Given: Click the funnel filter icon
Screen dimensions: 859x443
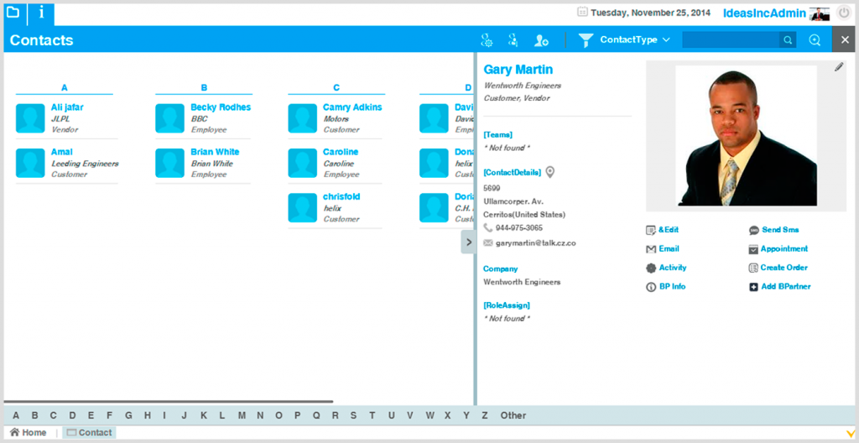Looking at the screenshot, I should point(586,40).
